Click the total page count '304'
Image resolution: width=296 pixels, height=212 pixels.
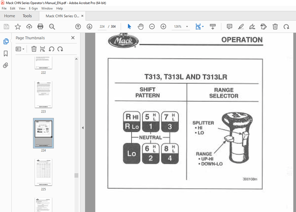113,27
